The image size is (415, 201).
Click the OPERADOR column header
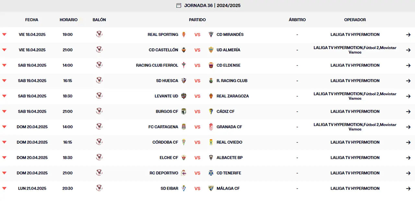355,20
